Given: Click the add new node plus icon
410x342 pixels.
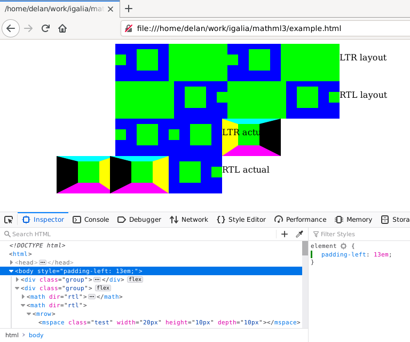Looking at the screenshot, I should point(285,234).
